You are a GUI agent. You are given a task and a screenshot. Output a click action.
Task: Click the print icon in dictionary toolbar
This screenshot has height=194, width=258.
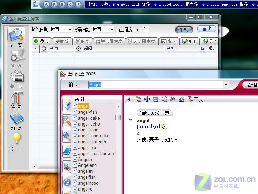click(164, 99)
